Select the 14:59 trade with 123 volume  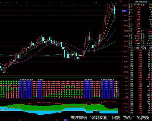click(x=140, y=102)
